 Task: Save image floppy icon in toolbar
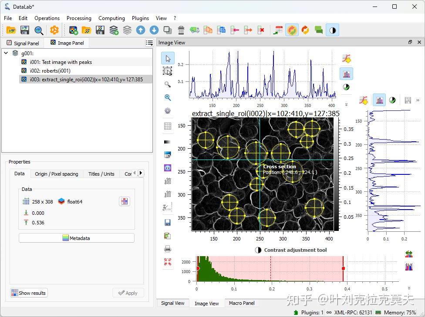point(100,30)
